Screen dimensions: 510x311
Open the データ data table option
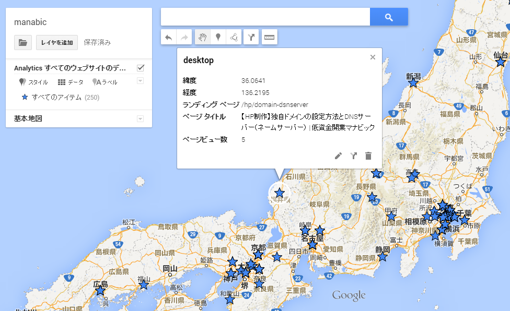(x=71, y=82)
